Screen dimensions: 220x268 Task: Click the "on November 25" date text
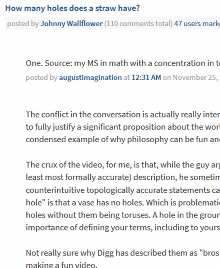click(x=191, y=78)
